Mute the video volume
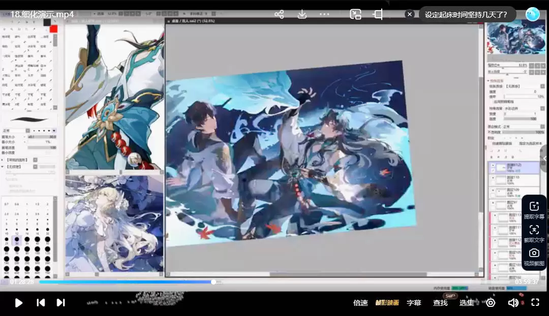 [513, 303]
